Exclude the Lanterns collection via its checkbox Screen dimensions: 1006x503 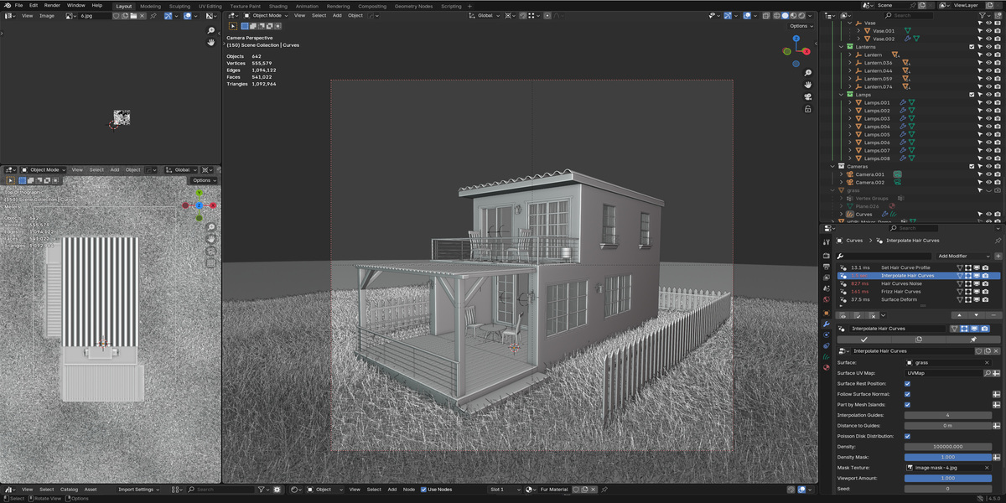click(x=972, y=47)
